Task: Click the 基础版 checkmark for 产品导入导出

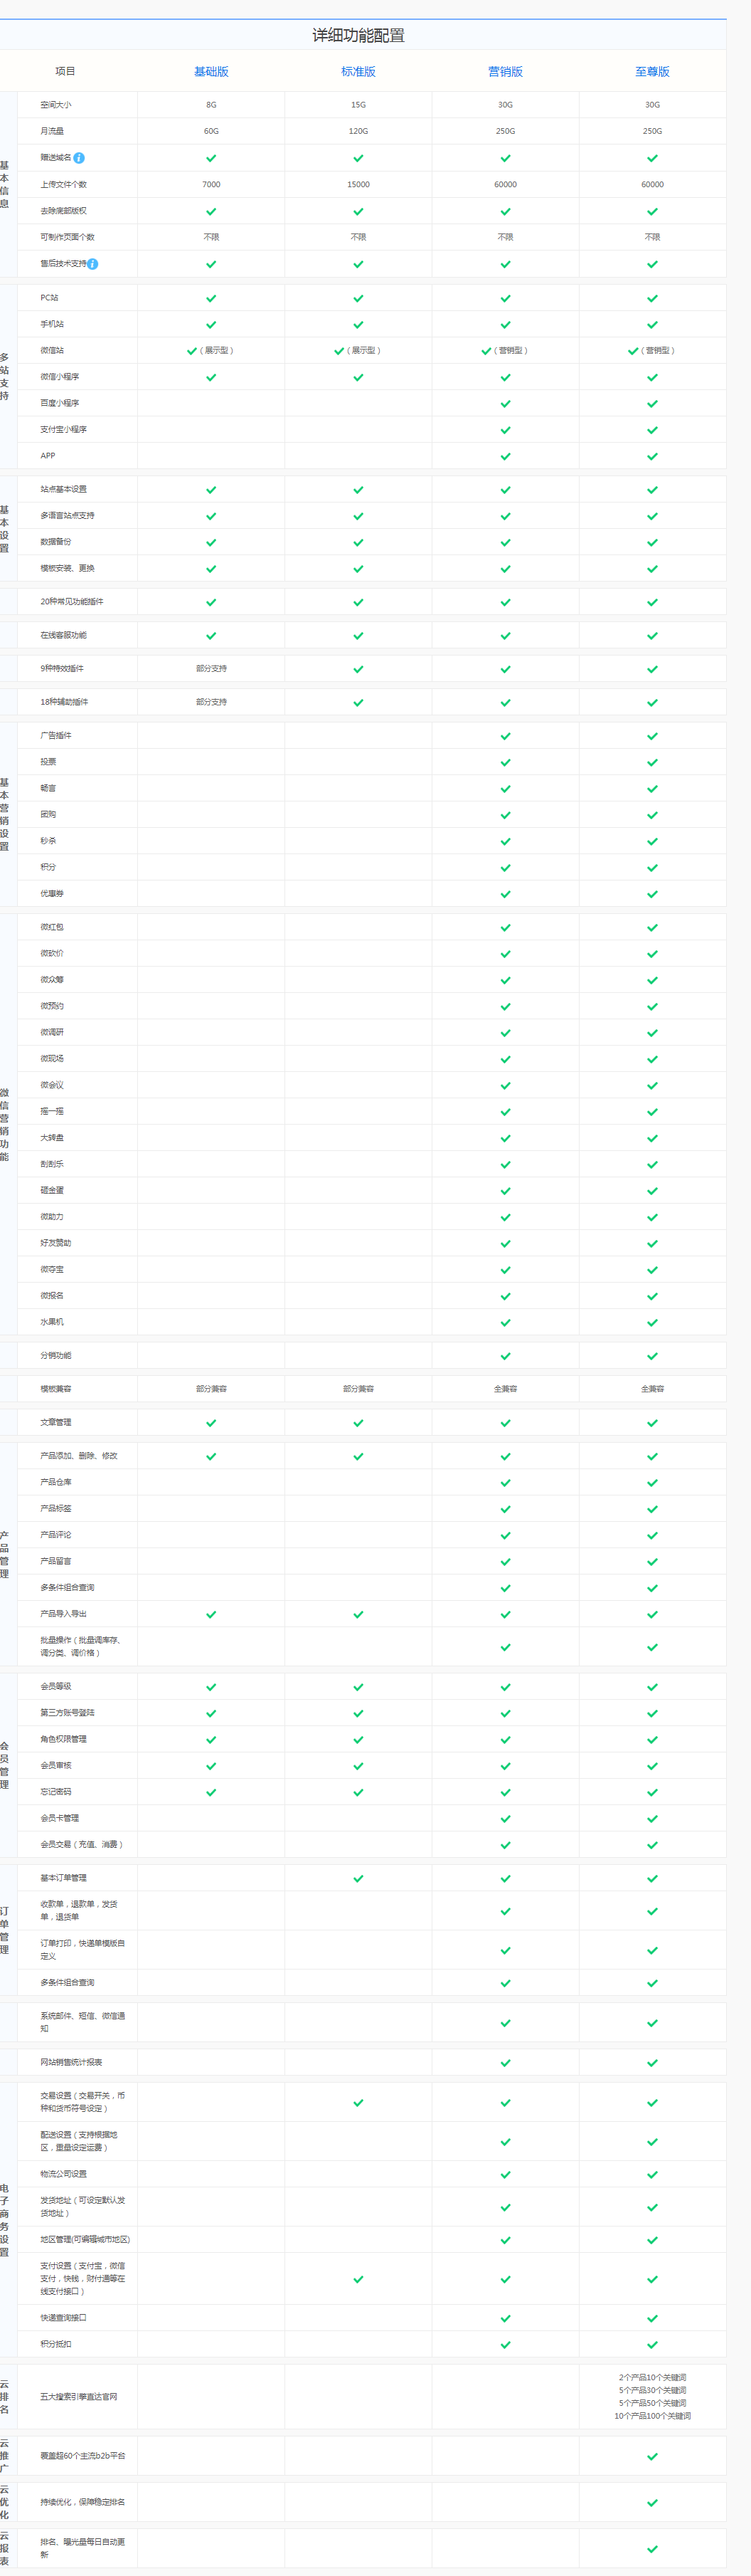Action: click(211, 1615)
